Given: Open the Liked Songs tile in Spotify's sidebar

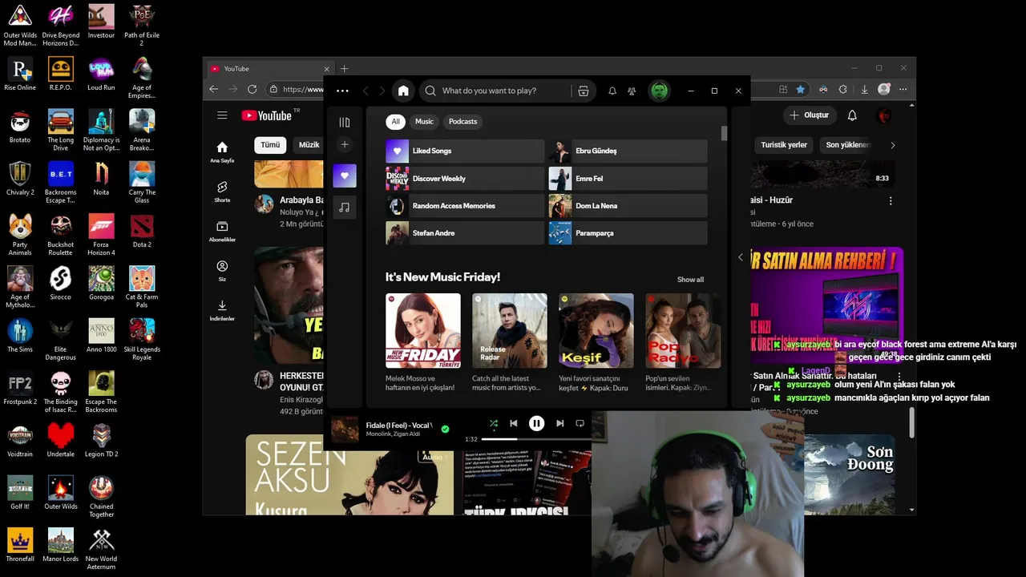Looking at the screenshot, I should (x=345, y=176).
